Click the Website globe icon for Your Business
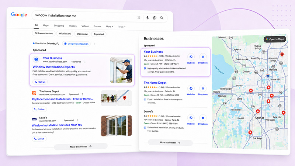Screen dimensions: 295x166 [x=191, y=57]
